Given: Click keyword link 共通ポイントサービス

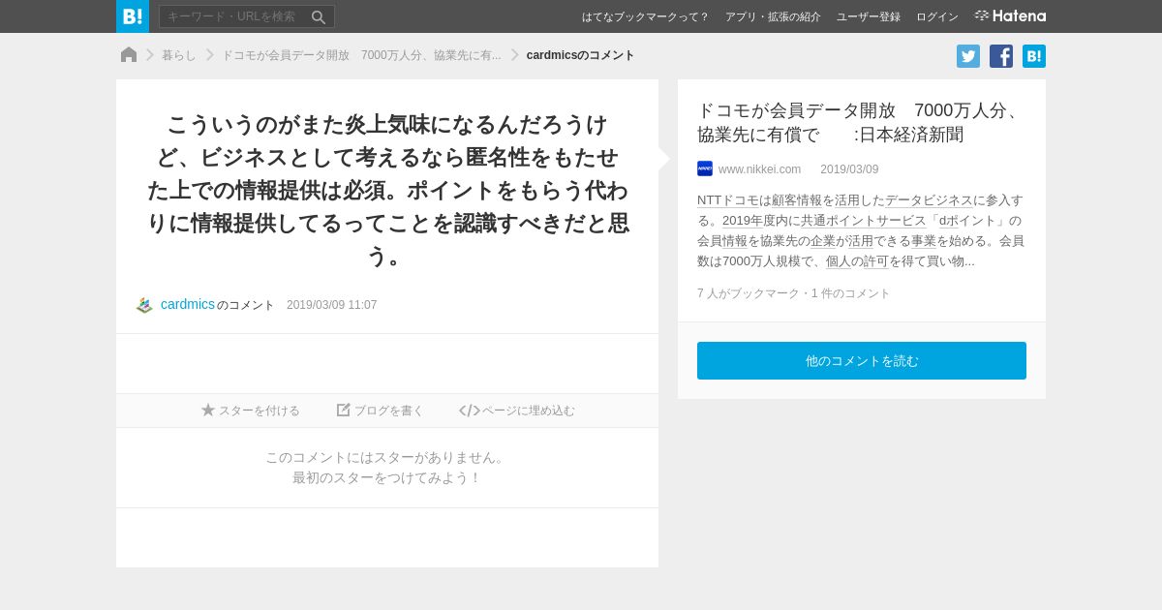Looking at the screenshot, I should coord(863,221).
